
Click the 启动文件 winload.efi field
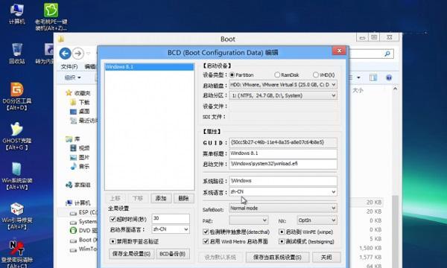[x=283, y=164]
